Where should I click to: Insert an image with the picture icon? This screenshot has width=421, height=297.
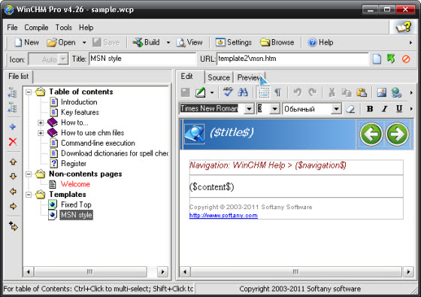point(382,92)
